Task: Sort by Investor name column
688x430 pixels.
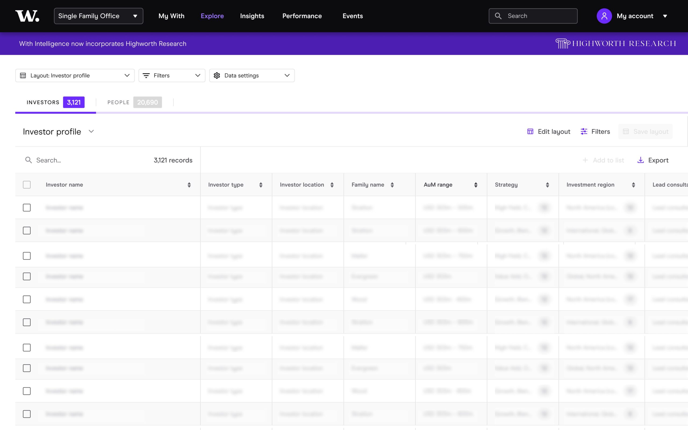Action: click(189, 185)
